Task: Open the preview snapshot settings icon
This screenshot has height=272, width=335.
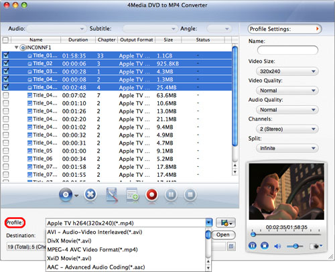Action: (x=316, y=246)
